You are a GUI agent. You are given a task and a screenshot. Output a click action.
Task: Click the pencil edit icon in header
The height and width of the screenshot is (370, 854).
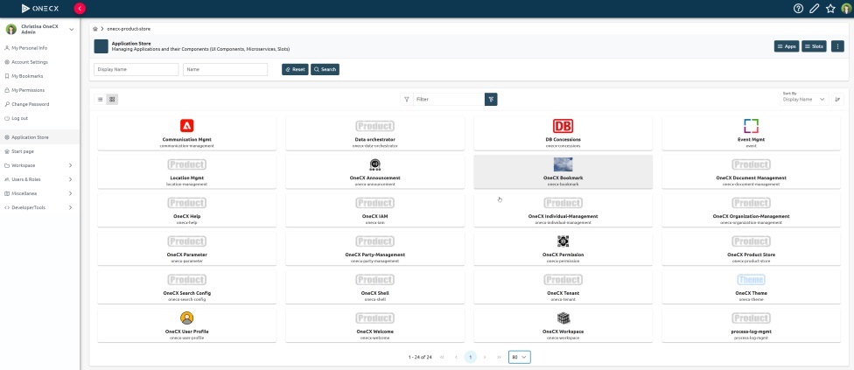click(x=815, y=8)
